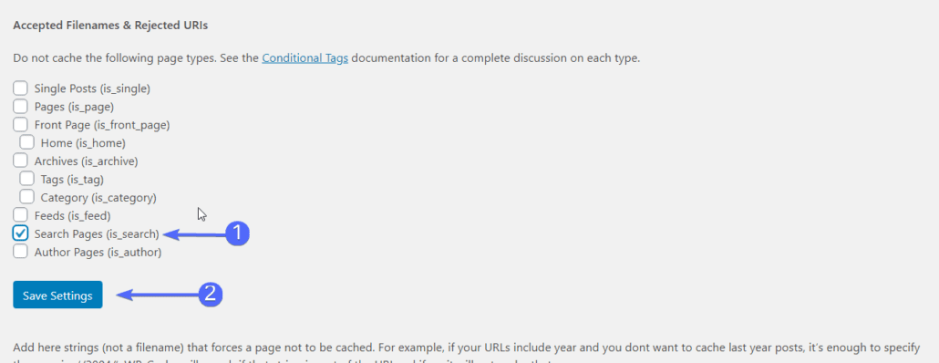
Task: Check the Category (is_category) checkbox
Action: (x=26, y=196)
